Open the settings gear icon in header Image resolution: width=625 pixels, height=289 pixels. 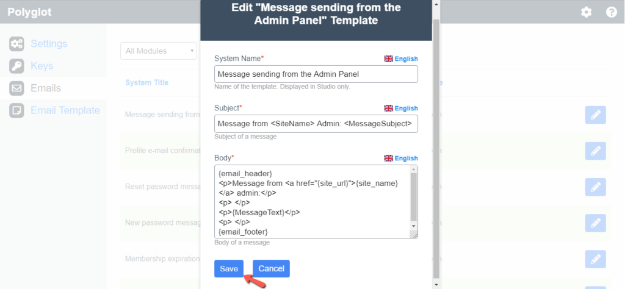point(586,12)
